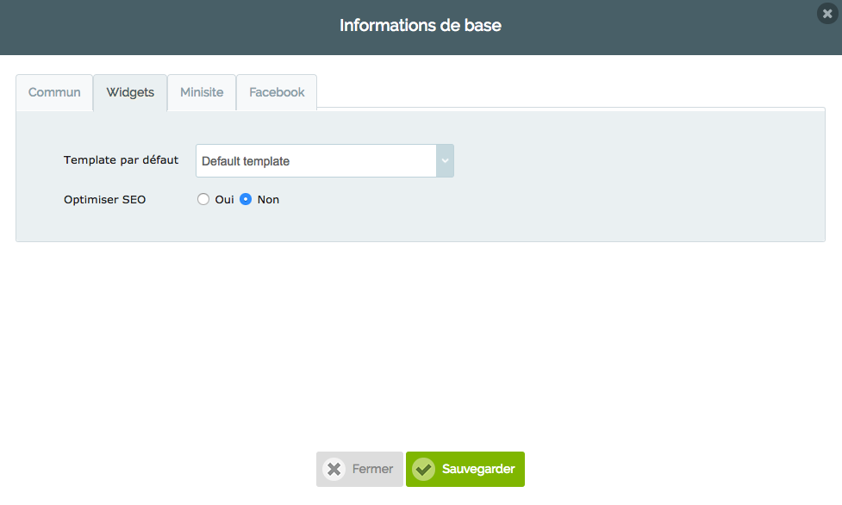
Task: Click the Fermer button
Action: (x=359, y=469)
